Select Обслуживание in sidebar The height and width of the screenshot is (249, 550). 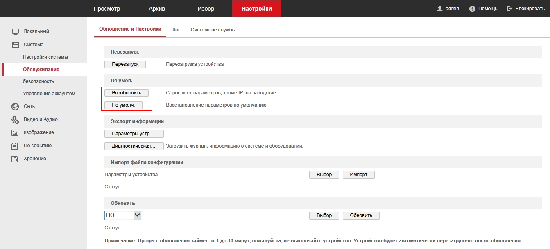(41, 70)
